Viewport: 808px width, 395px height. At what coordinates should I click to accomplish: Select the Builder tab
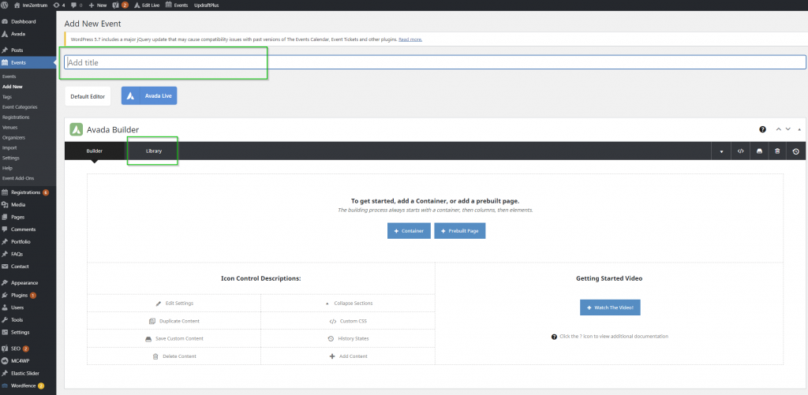tap(94, 150)
